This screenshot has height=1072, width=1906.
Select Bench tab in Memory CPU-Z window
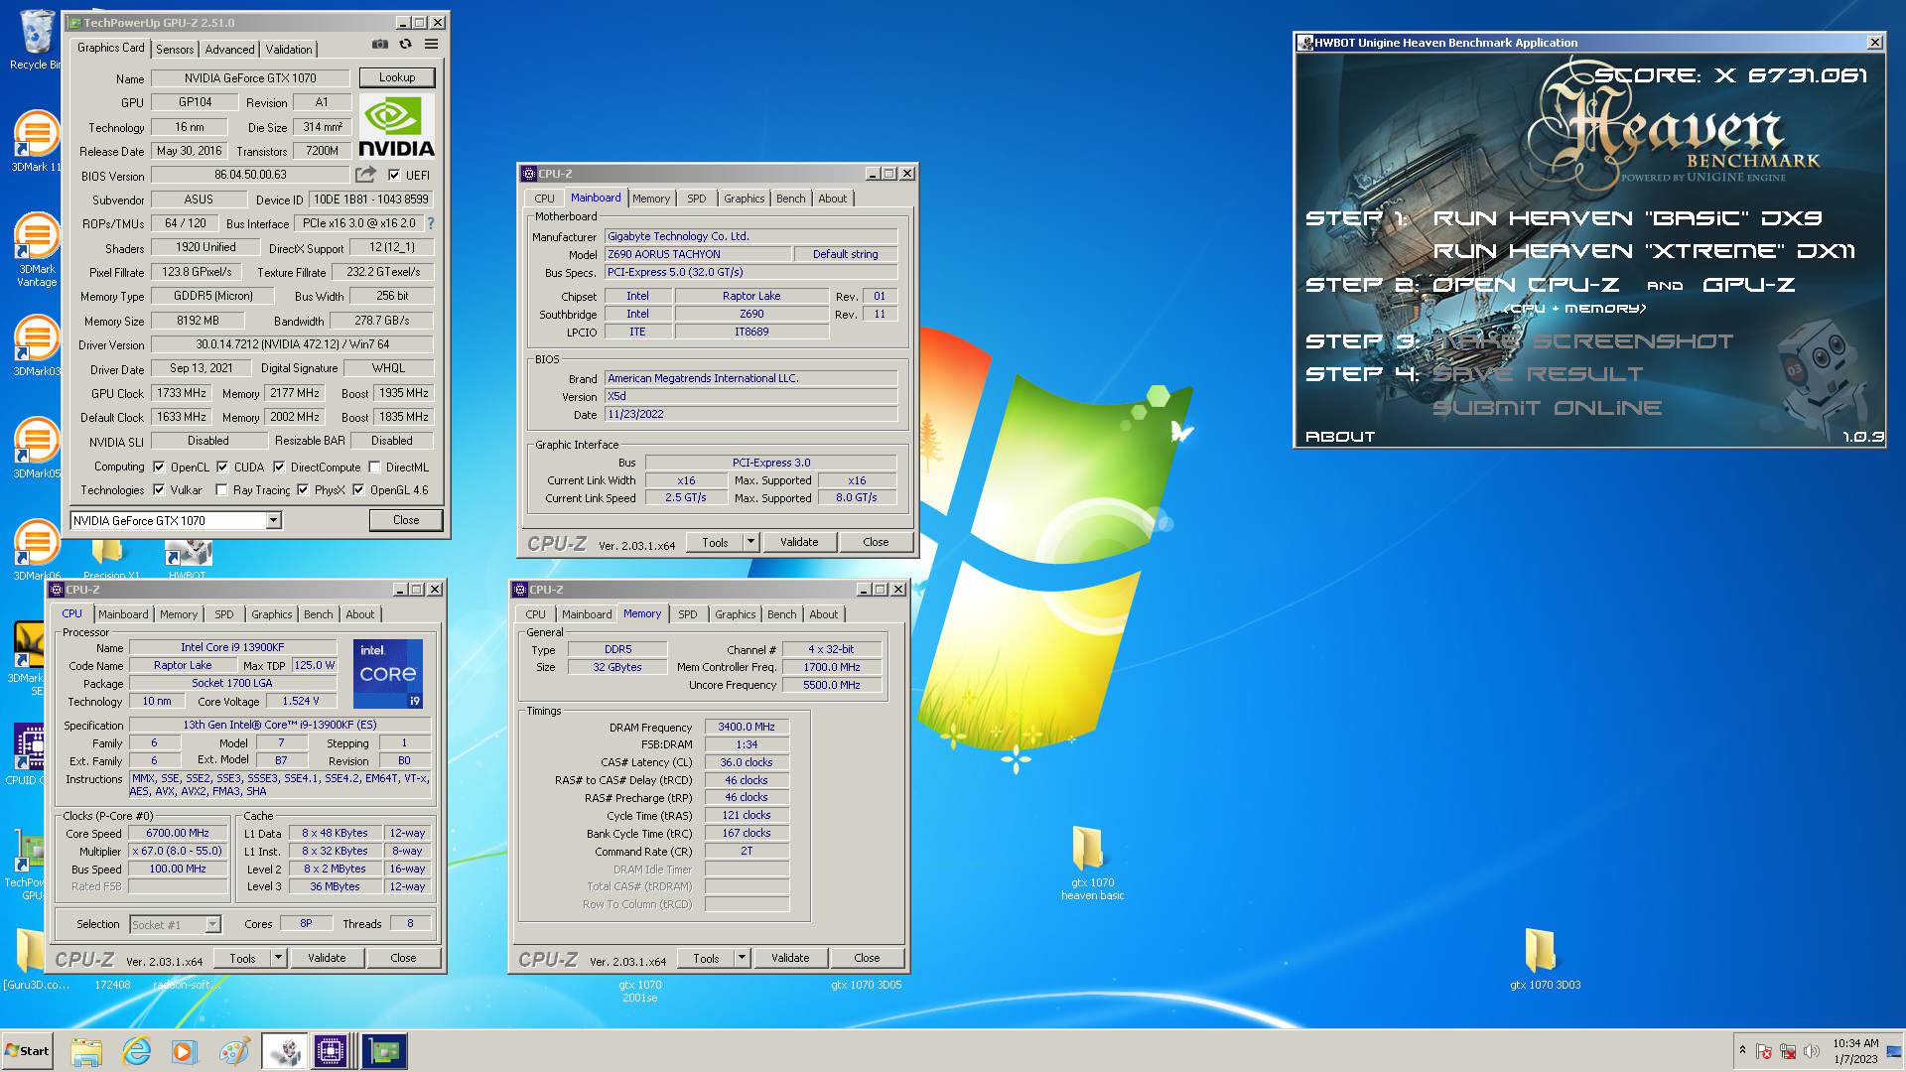[x=782, y=614]
